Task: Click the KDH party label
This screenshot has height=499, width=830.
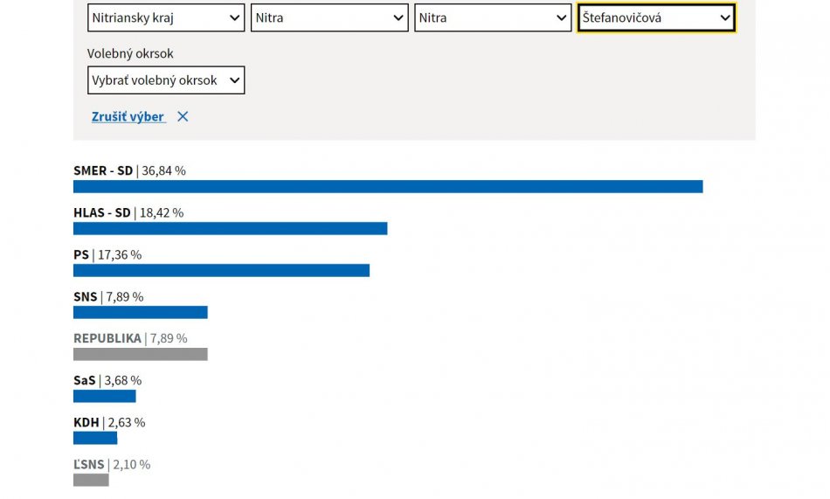Action: click(86, 423)
